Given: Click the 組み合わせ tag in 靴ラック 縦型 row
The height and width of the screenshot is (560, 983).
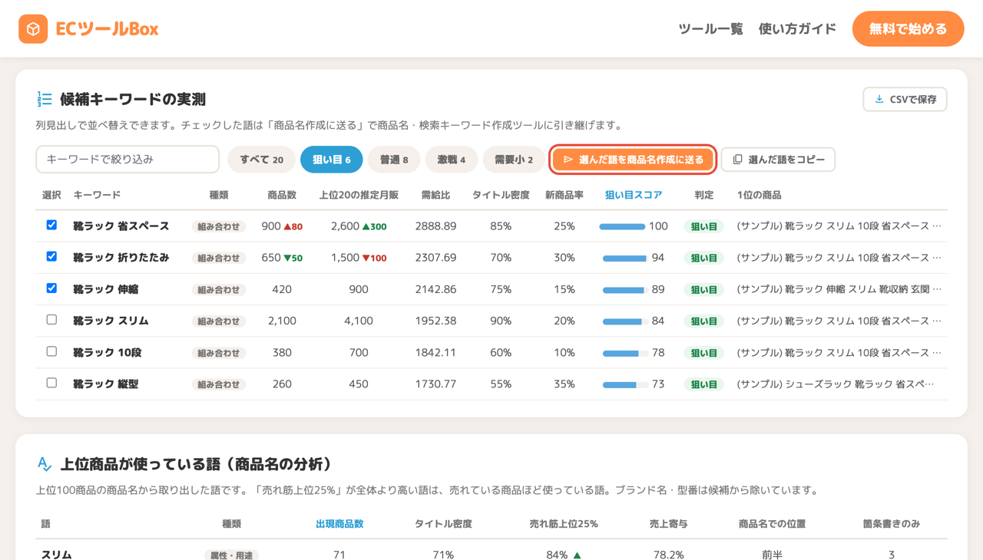Looking at the screenshot, I should pyautogui.click(x=219, y=384).
